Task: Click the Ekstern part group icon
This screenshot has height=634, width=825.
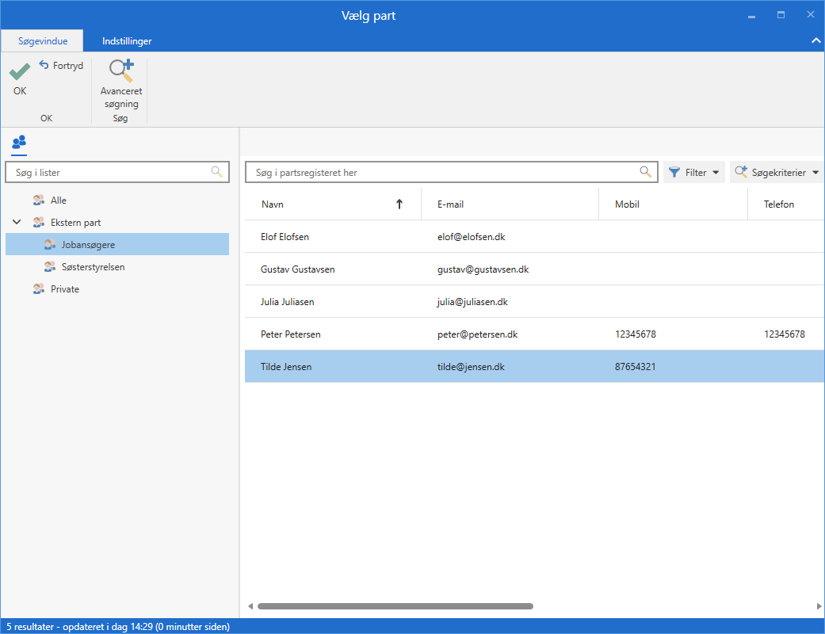Action: 38,223
